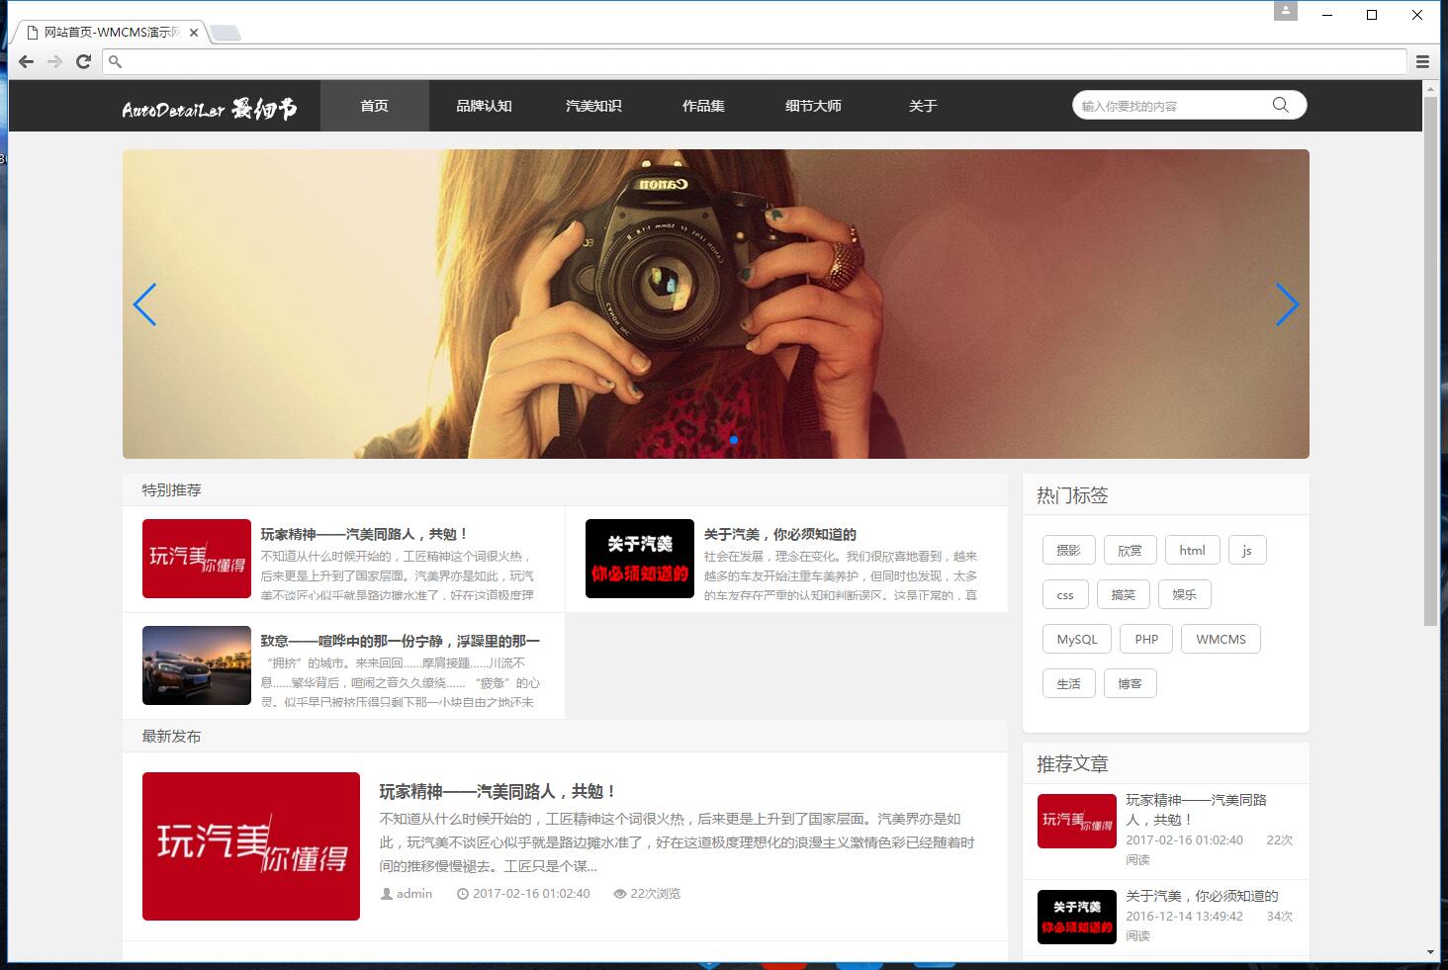
Task: Click large red 玩汽美 thumbnail in 最新发布
Action: [x=251, y=846]
